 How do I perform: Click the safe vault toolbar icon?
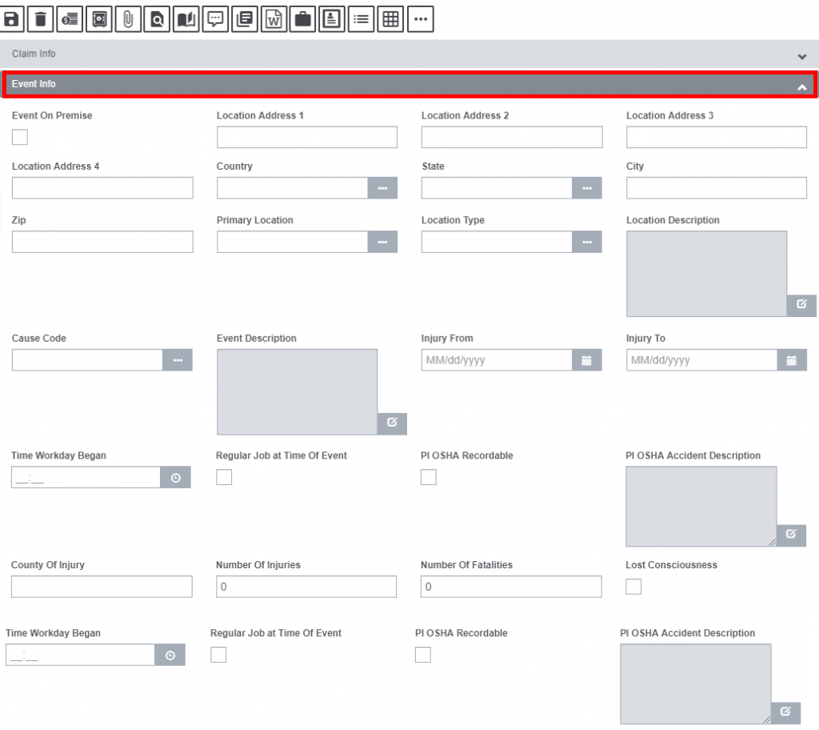pyautogui.click(x=99, y=19)
